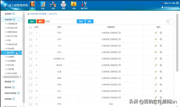
Task: Edit row 2 支护 with pencil icon
Action: pyautogui.click(x=156, y=39)
